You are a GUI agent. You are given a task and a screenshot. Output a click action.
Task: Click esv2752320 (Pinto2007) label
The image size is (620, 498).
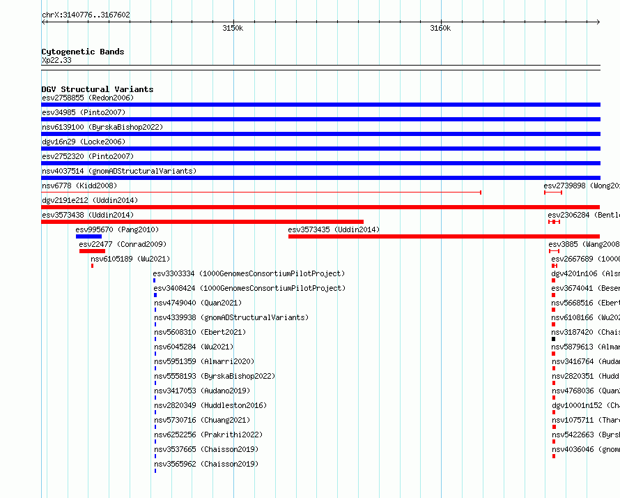(x=88, y=156)
